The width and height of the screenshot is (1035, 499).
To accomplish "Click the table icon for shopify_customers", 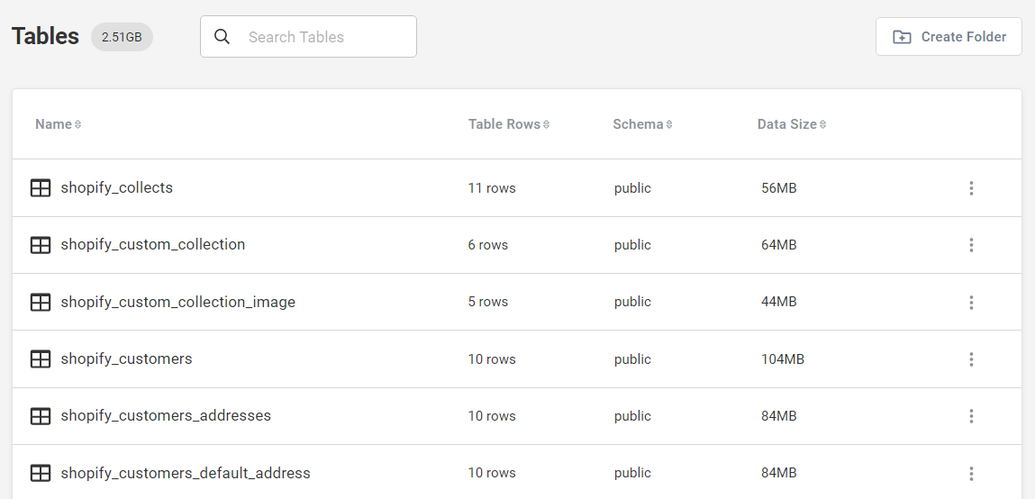I will (x=41, y=359).
